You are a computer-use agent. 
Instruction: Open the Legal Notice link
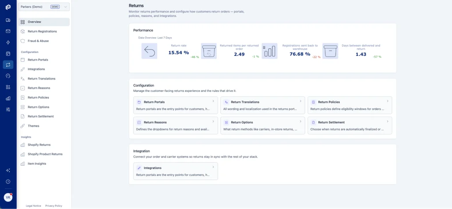coord(34,206)
